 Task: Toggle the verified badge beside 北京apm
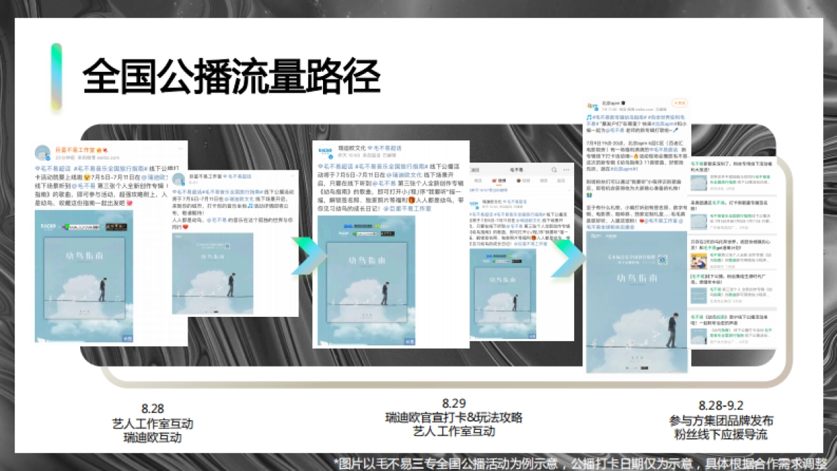pos(624,103)
